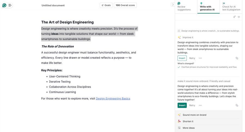Click the Key Principles: heading
Screen dimensions: 245x132
coord(52,70)
